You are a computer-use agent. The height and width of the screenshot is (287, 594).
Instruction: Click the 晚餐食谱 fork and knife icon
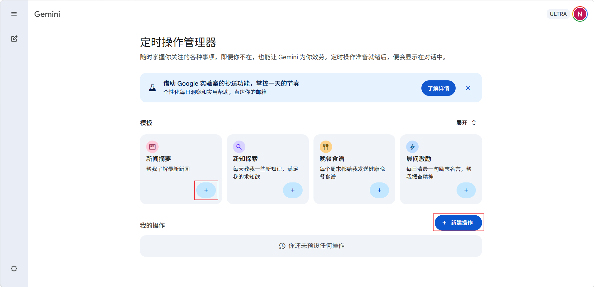pyautogui.click(x=326, y=147)
